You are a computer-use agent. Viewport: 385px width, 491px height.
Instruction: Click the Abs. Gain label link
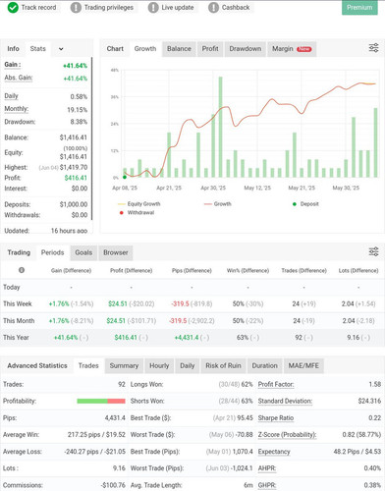pos(19,78)
